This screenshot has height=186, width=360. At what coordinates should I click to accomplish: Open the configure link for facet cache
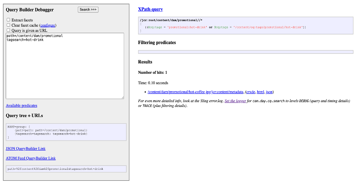(47, 25)
